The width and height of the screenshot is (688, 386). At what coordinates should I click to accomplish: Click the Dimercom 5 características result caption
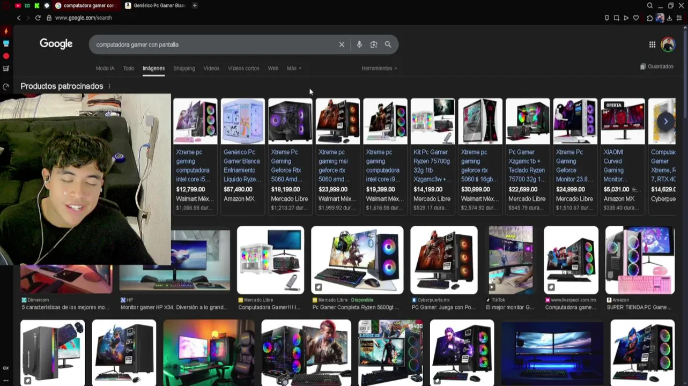65,307
